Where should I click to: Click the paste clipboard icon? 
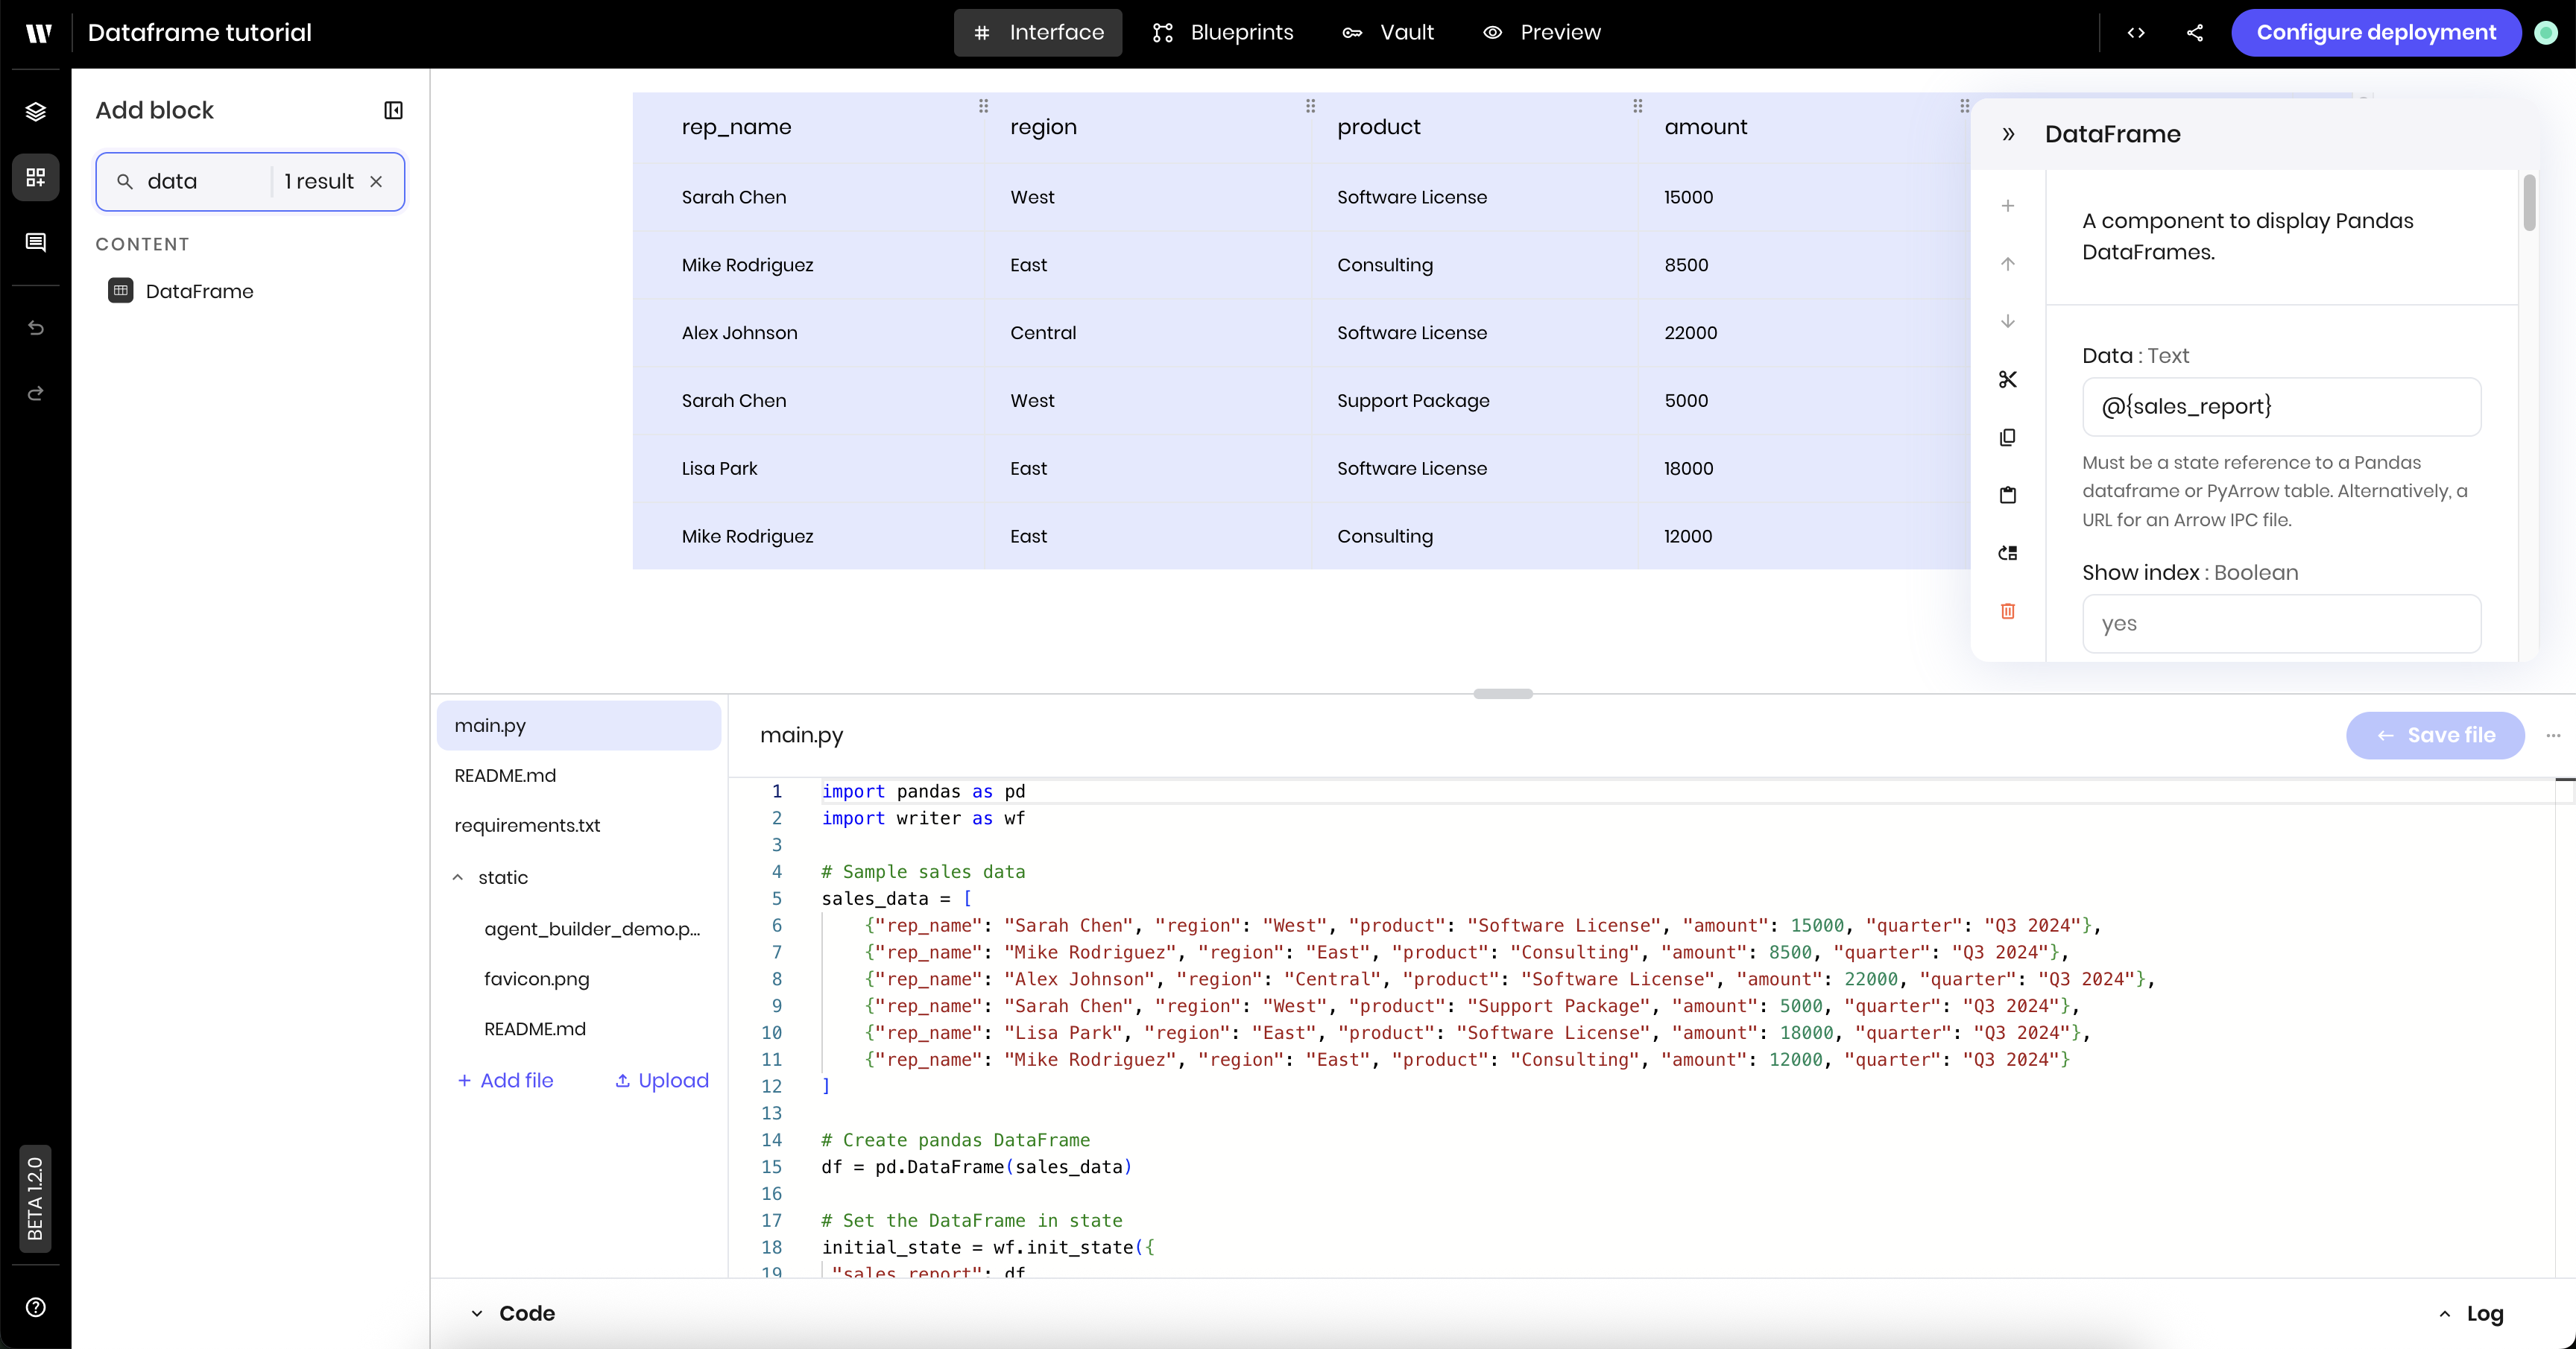pyautogui.click(x=2007, y=495)
